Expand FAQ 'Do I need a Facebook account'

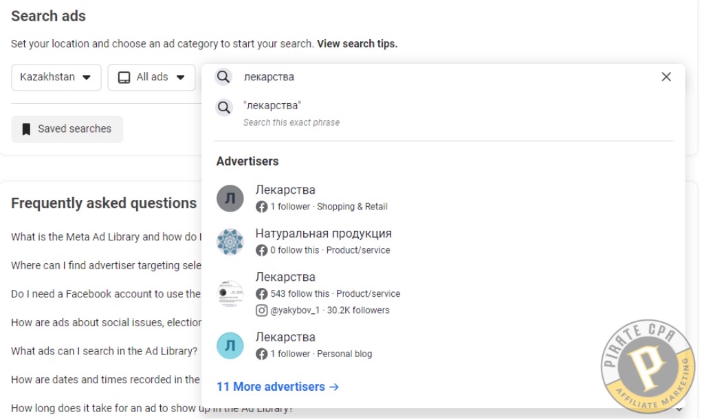(106, 294)
